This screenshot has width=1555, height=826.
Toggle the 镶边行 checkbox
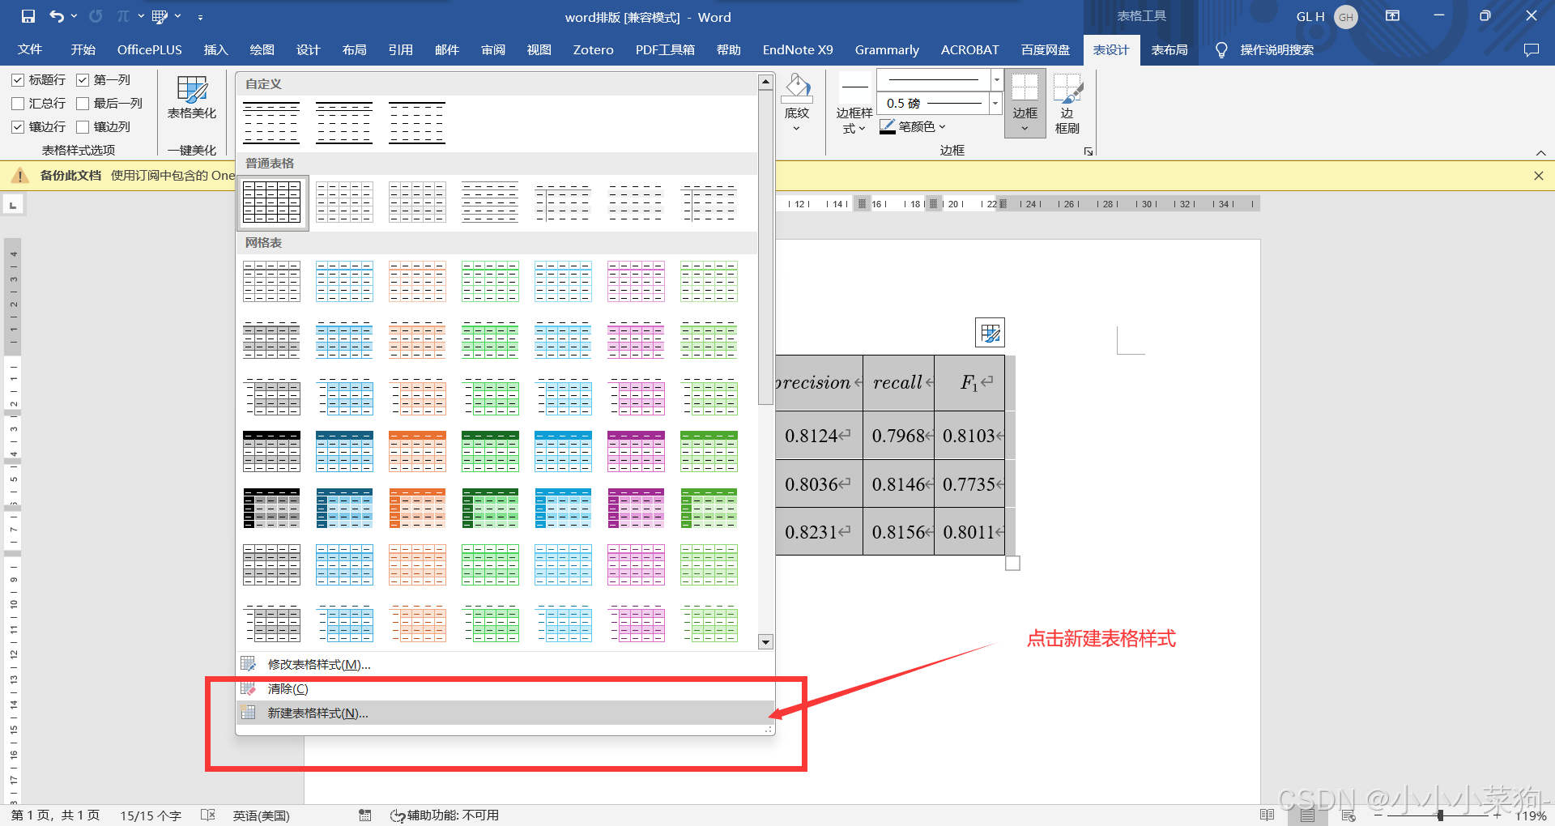(x=18, y=126)
